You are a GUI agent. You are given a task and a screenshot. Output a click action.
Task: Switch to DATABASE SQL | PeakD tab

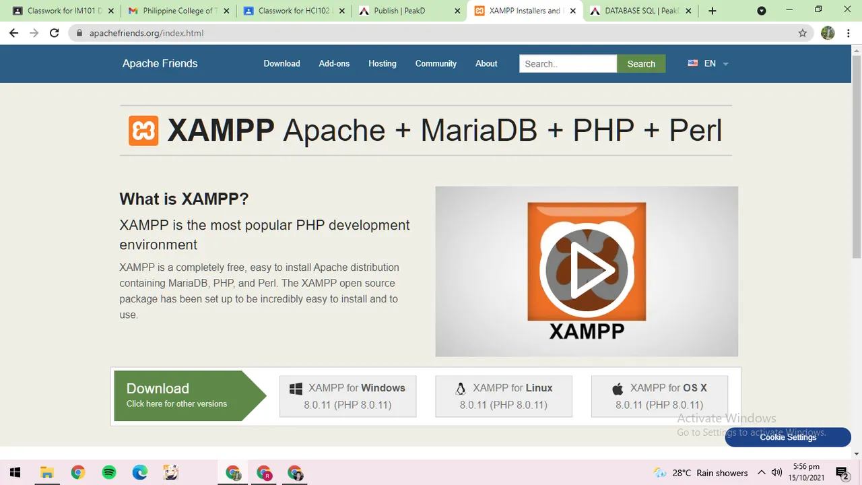point(640,11)
